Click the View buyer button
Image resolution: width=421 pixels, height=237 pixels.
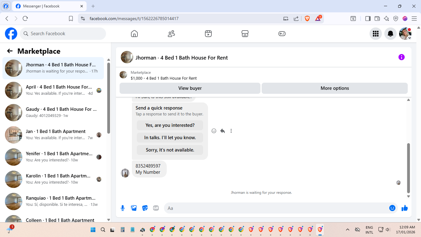(x=190, y=88)
